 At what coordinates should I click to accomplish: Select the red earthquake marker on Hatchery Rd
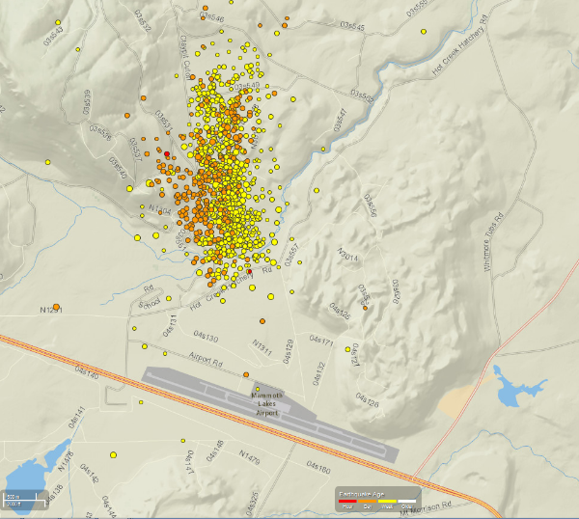tap(250, 271)
